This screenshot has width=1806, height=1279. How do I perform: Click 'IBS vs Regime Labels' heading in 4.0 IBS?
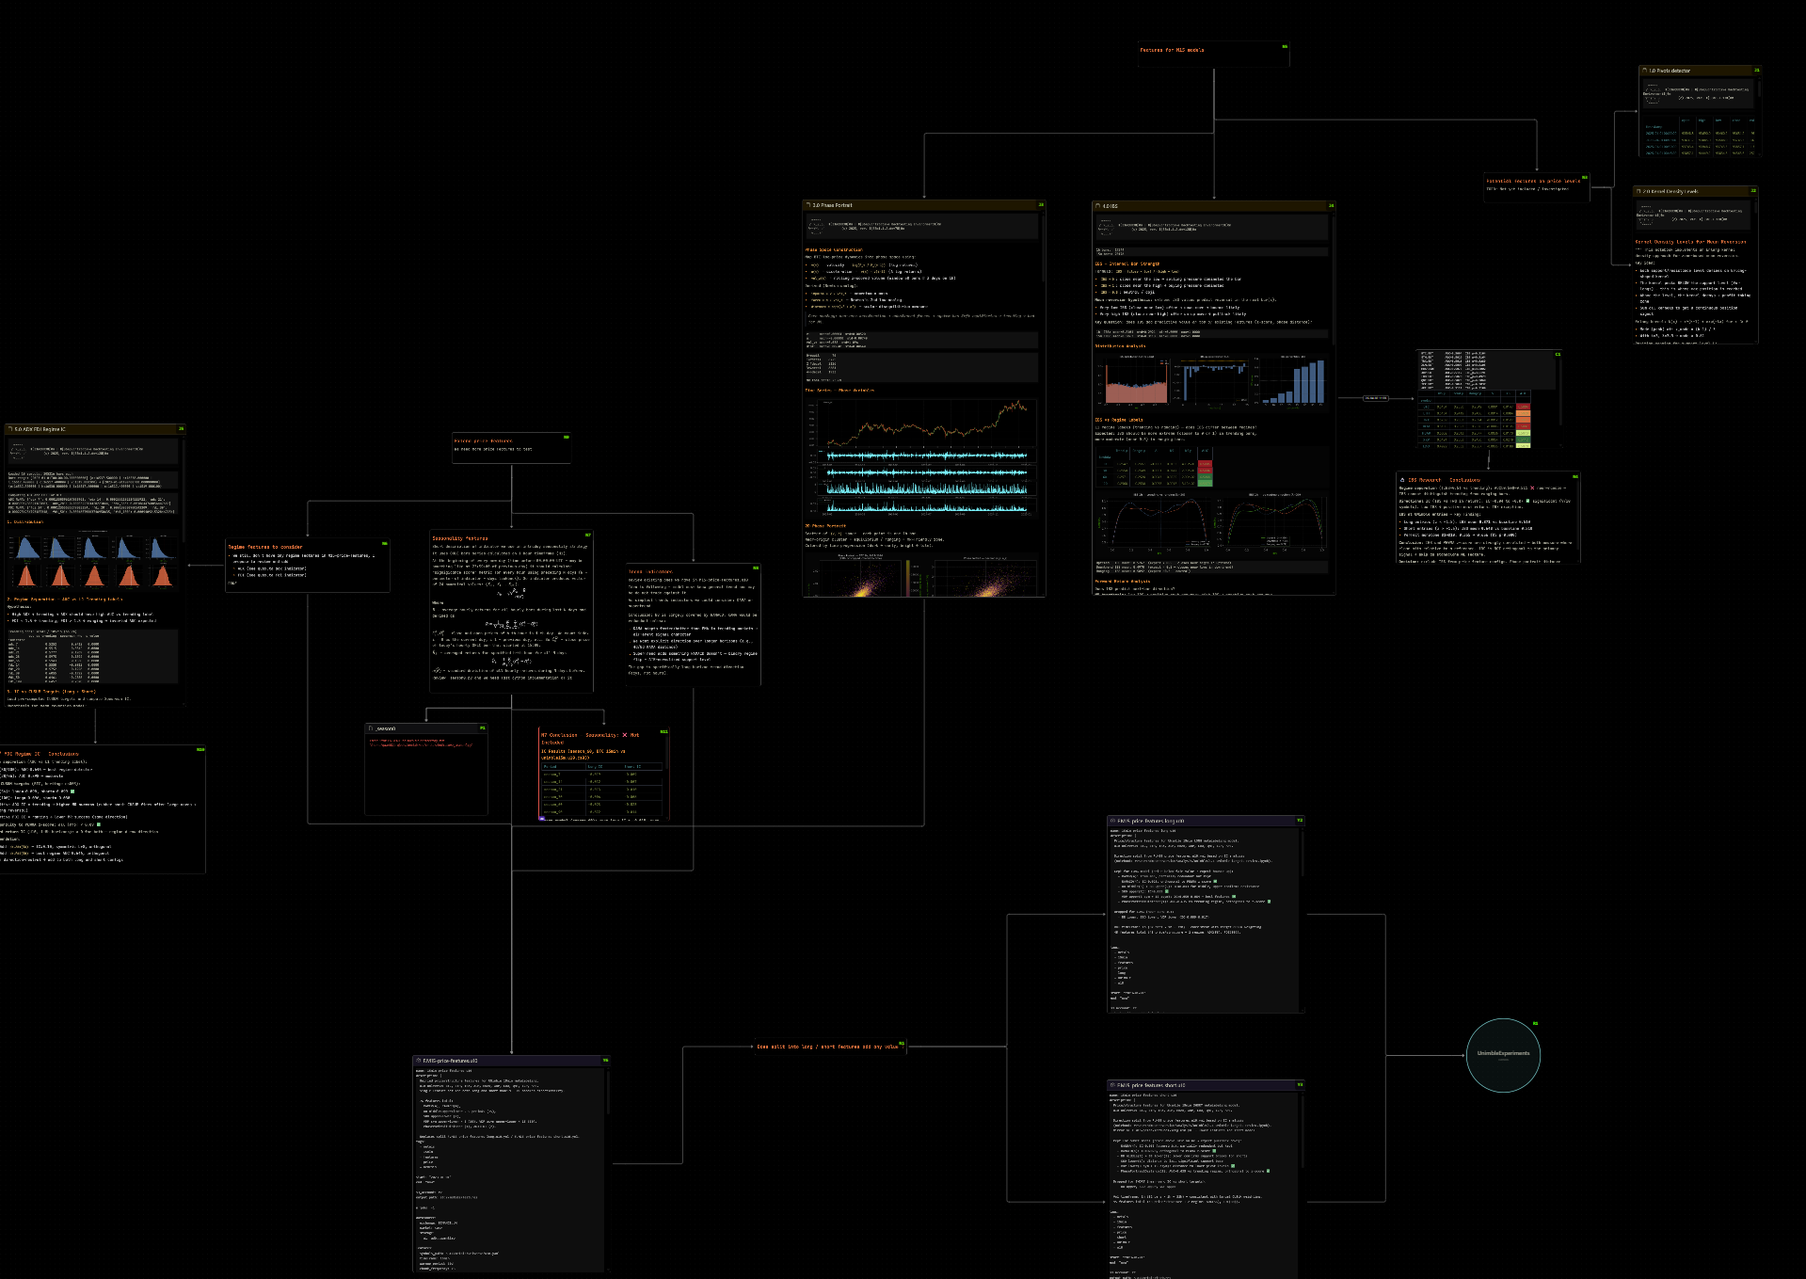tap(1119, 420)
